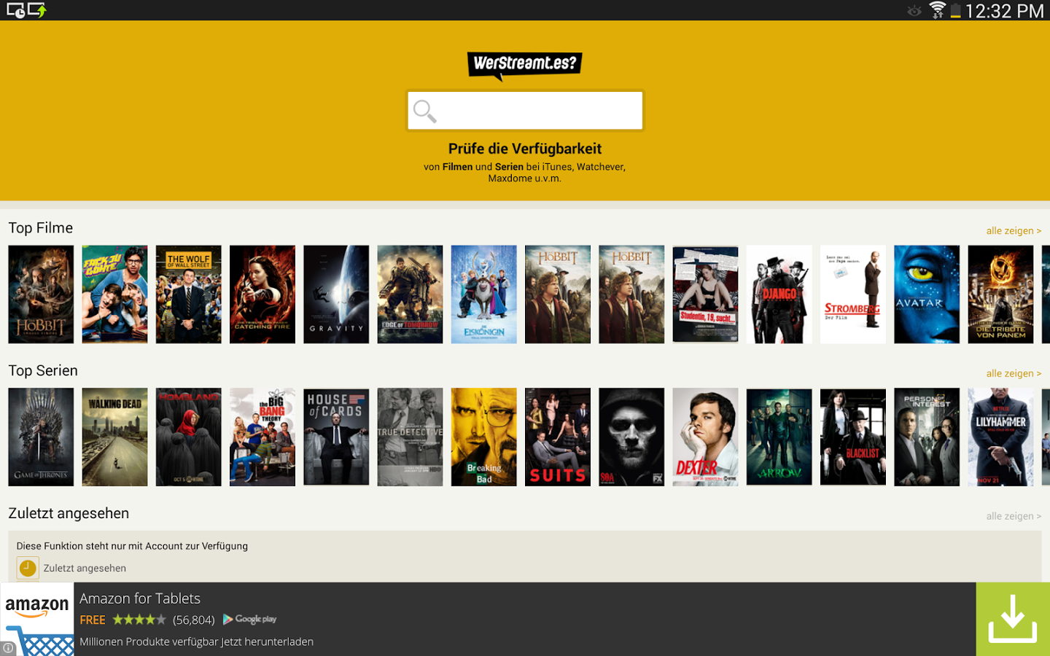The height and width of the screenshot is (656, 1050).
Task: Select the True Detective poster
Action: (410, 437)
